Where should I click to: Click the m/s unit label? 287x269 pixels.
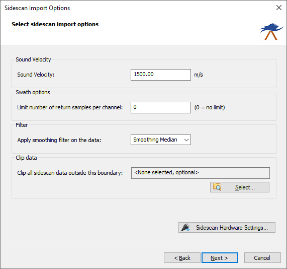point(199,75)
